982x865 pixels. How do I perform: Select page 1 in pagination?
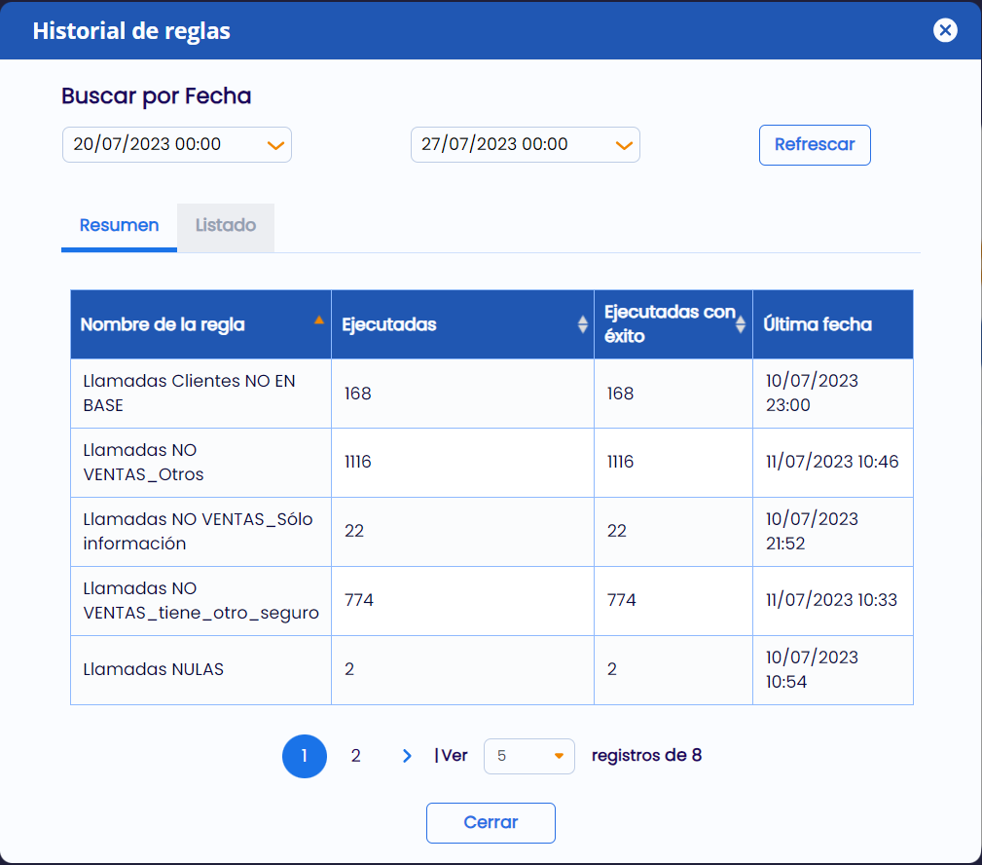click(x=305, y=756)
